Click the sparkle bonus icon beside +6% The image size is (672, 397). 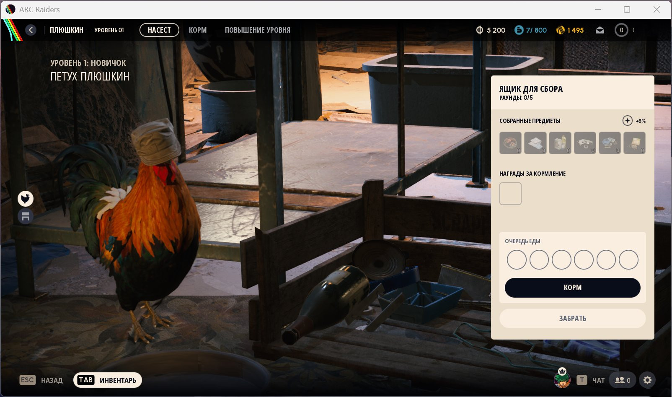pyautogui.click(x=627, y=121)
